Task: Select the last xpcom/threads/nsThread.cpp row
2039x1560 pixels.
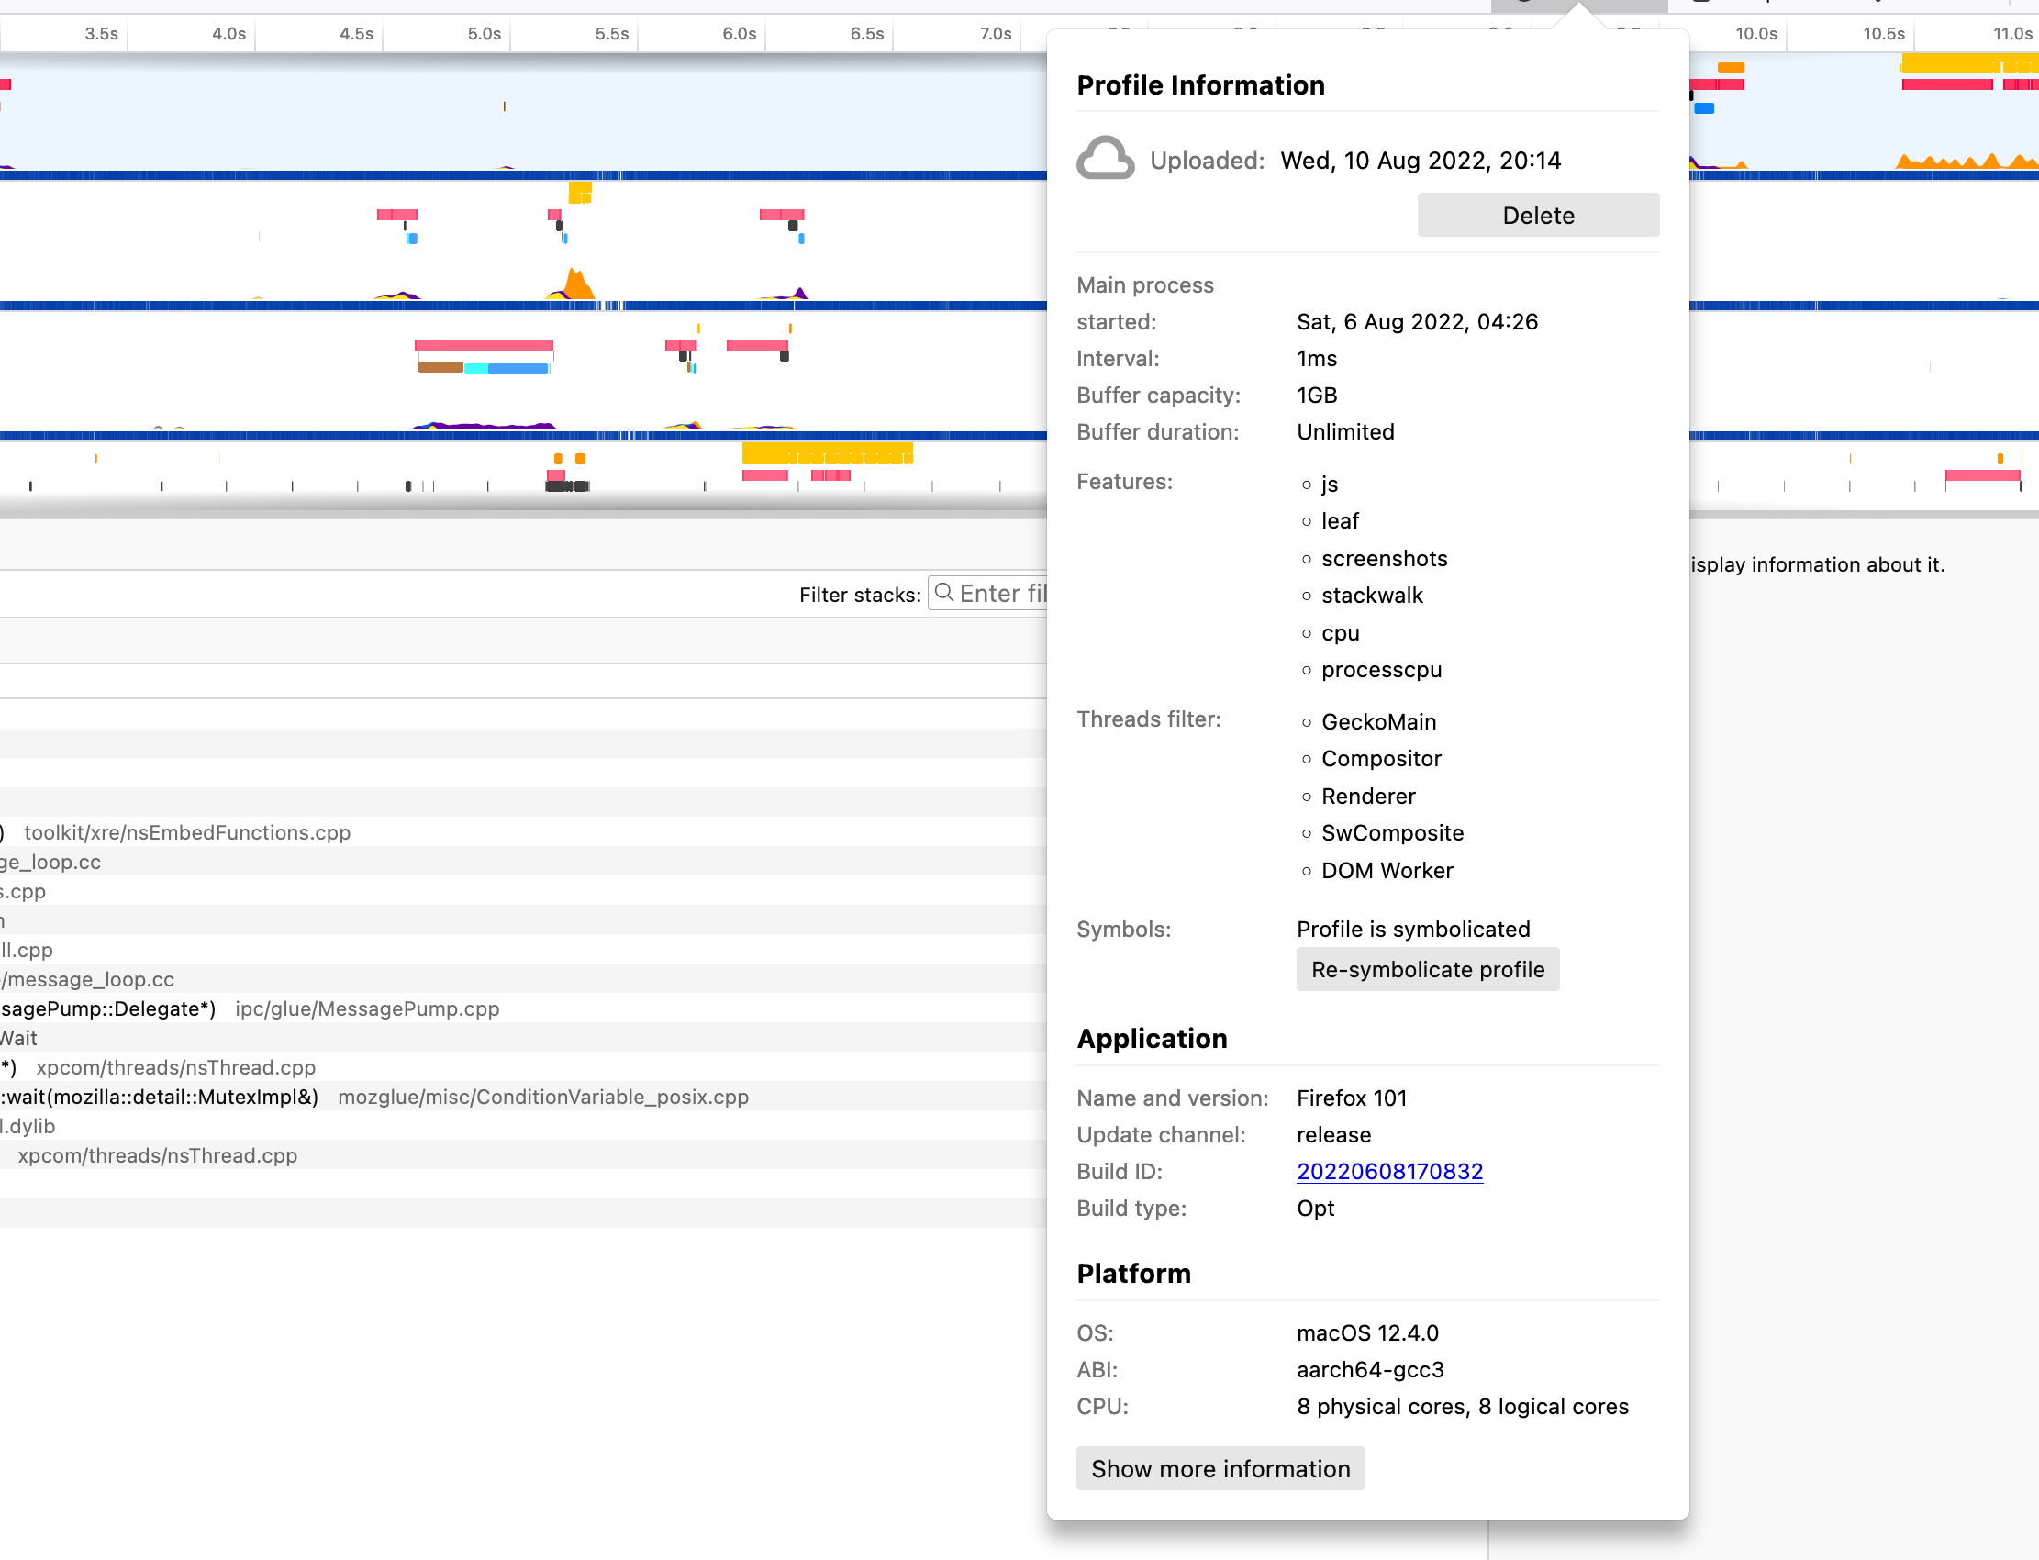Action: point(157,1155)
